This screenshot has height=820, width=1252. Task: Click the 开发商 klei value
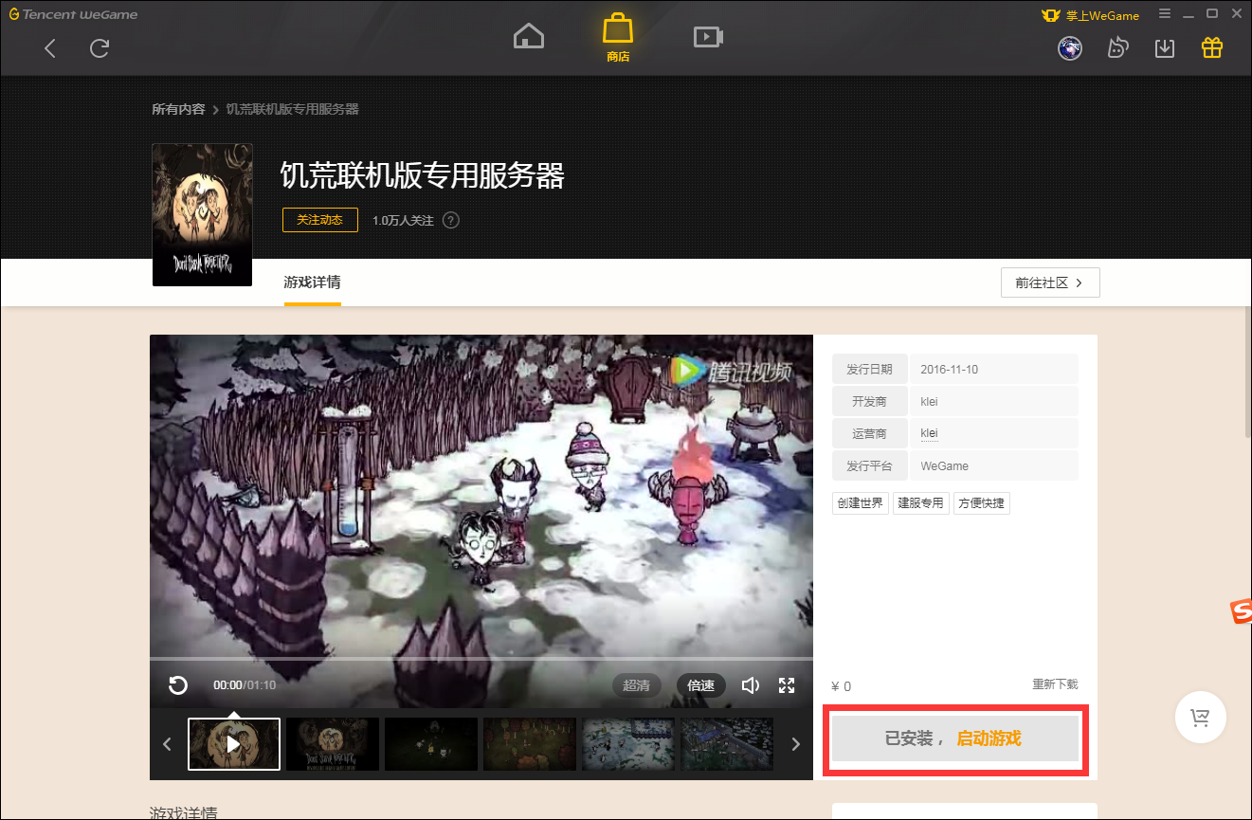(x=929, y=401)
